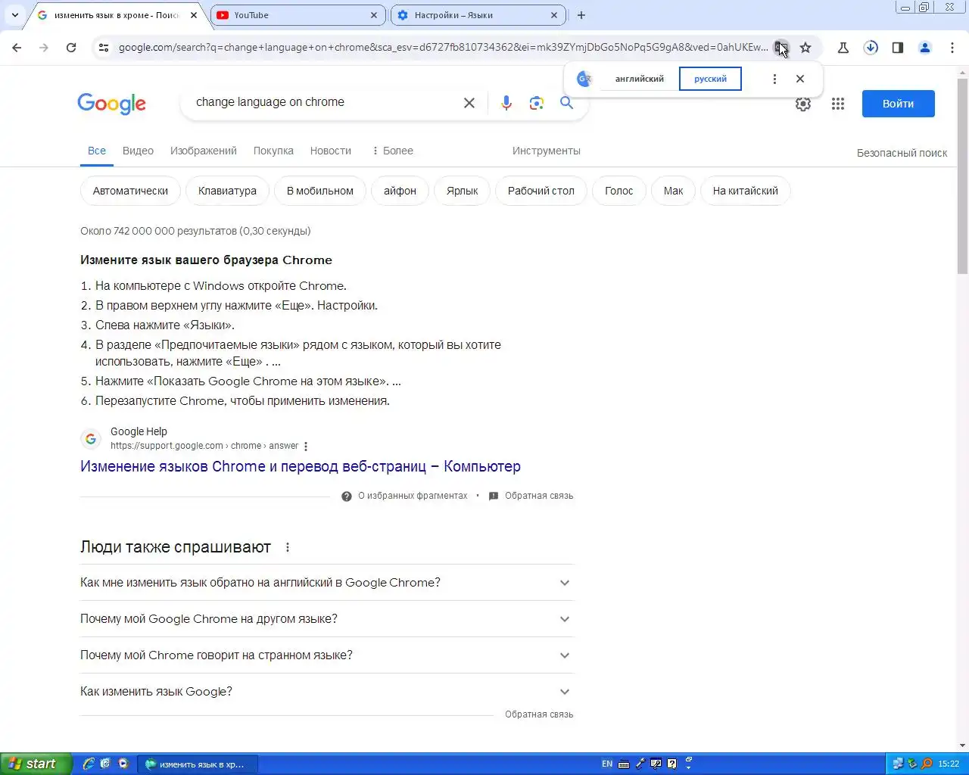Open Инструменты search tools

546,151
